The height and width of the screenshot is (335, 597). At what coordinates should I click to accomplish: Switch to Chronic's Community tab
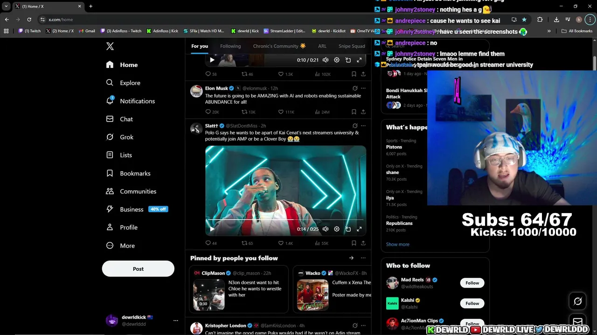tap(279, 46)
